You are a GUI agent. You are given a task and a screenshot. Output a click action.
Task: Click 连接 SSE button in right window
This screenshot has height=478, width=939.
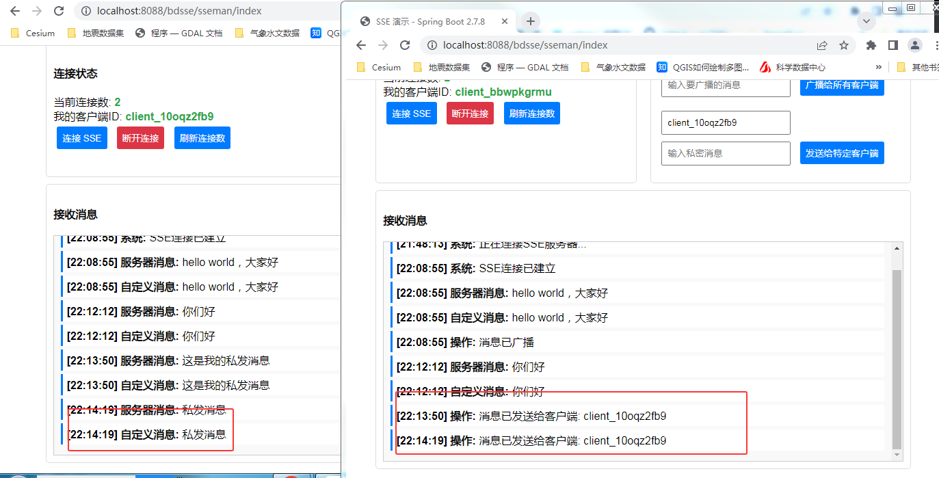pos(412,114)
